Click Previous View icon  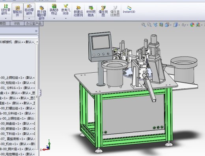[155, 25]
